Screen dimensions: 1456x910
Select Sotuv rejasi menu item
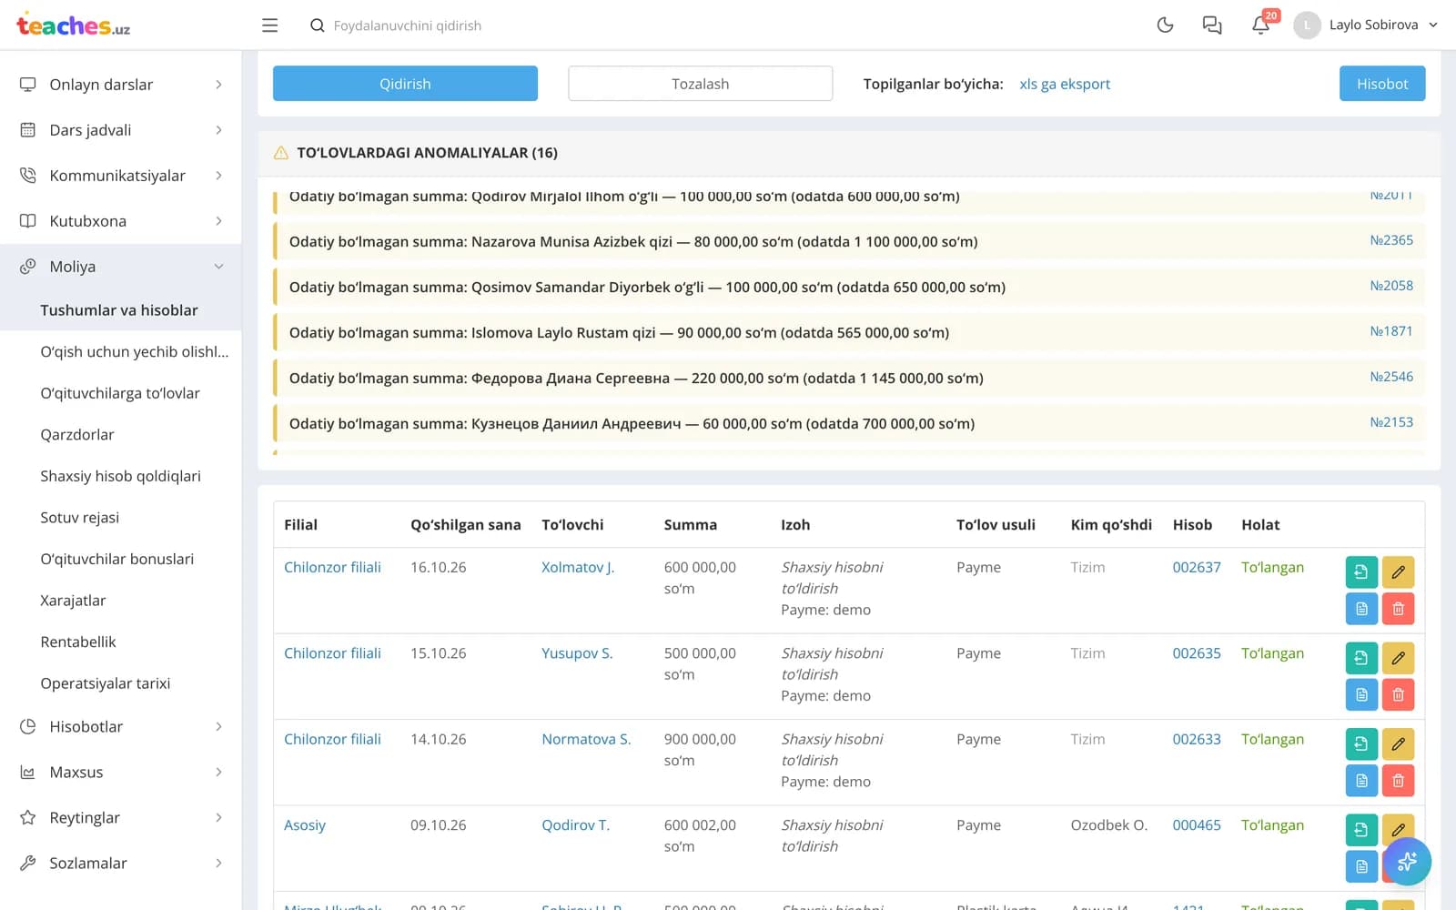pyautogui.click(x=80, y=518)
